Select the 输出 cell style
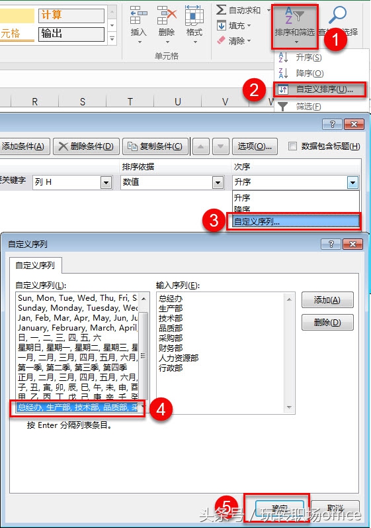This screenshot has width=371, height=528. click(x=71, y=34)
